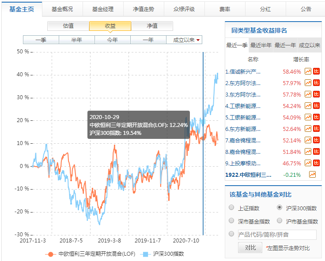Click compare icon in 51.84% row
Viewport: 325px width, 261px height.
pyautogui.click(x=317, y=152)
